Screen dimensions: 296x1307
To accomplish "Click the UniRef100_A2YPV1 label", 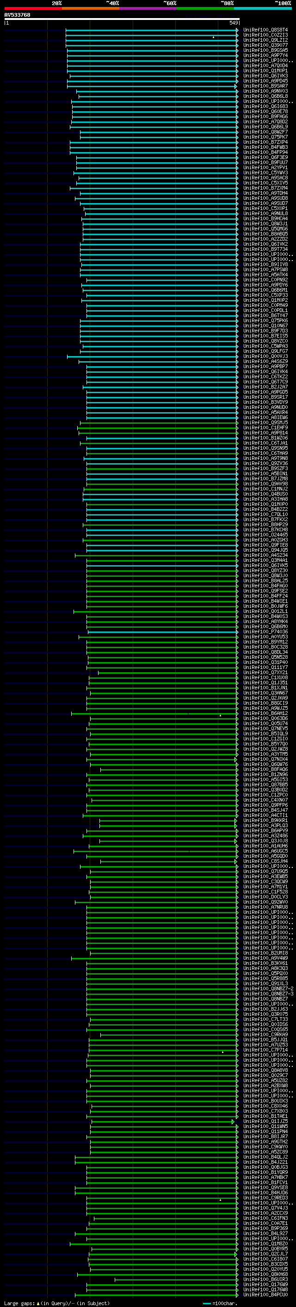I will 265,167.
